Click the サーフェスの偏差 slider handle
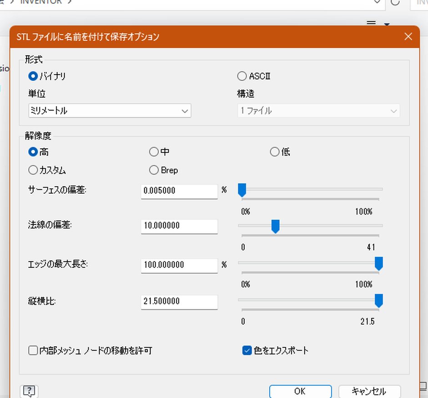 242,190
